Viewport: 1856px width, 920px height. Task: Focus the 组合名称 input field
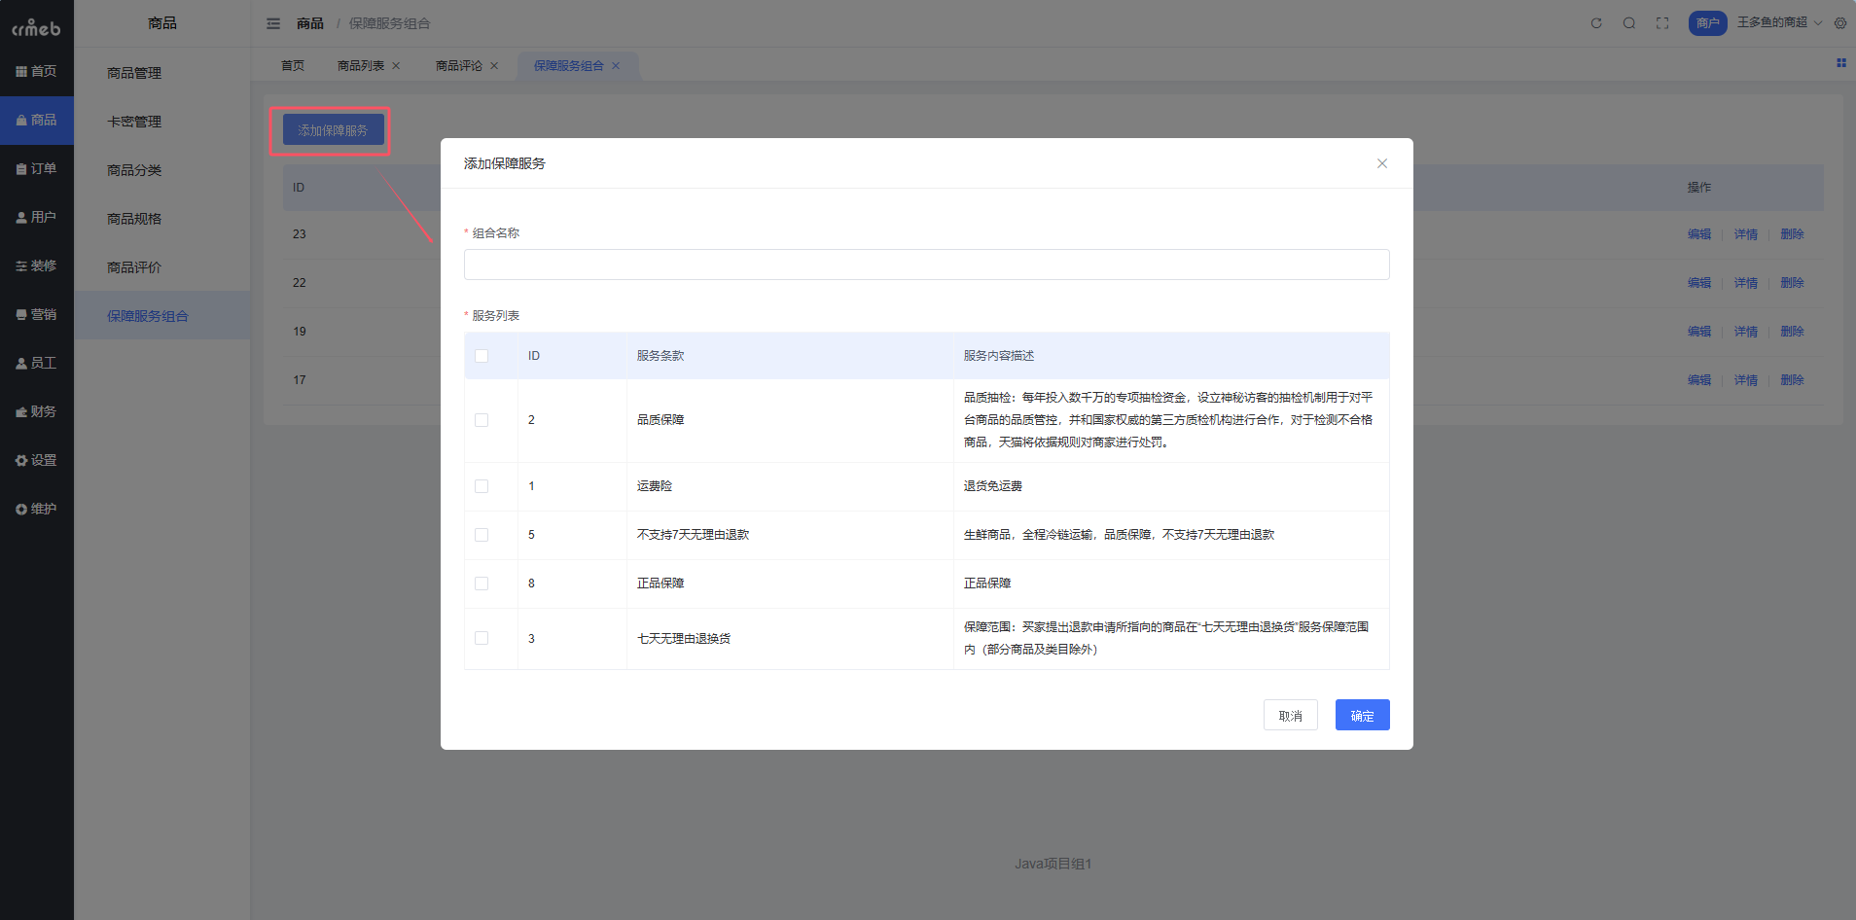coord(926,265)
